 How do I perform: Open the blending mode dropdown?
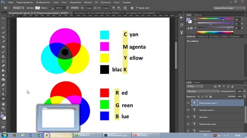tap(203, 91)
